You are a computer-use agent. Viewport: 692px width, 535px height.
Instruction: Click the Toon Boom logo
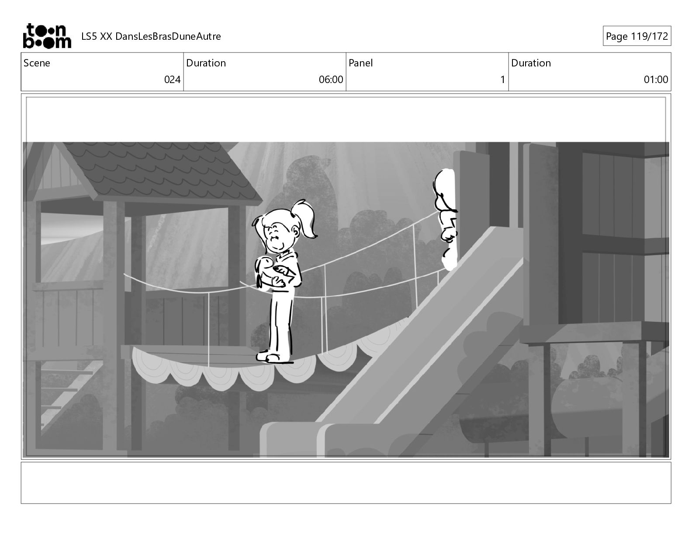(x=47, y=36)
